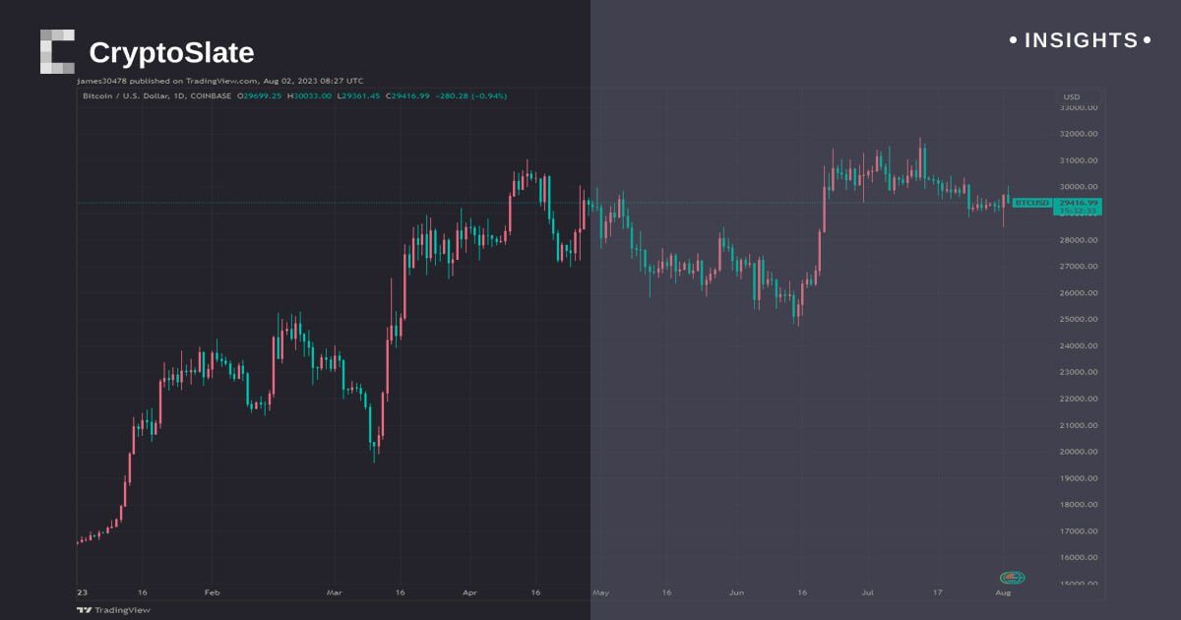1181x620 pixels.
Task: Click the current price label 29416.99
Action: [x=1078, y=203]
